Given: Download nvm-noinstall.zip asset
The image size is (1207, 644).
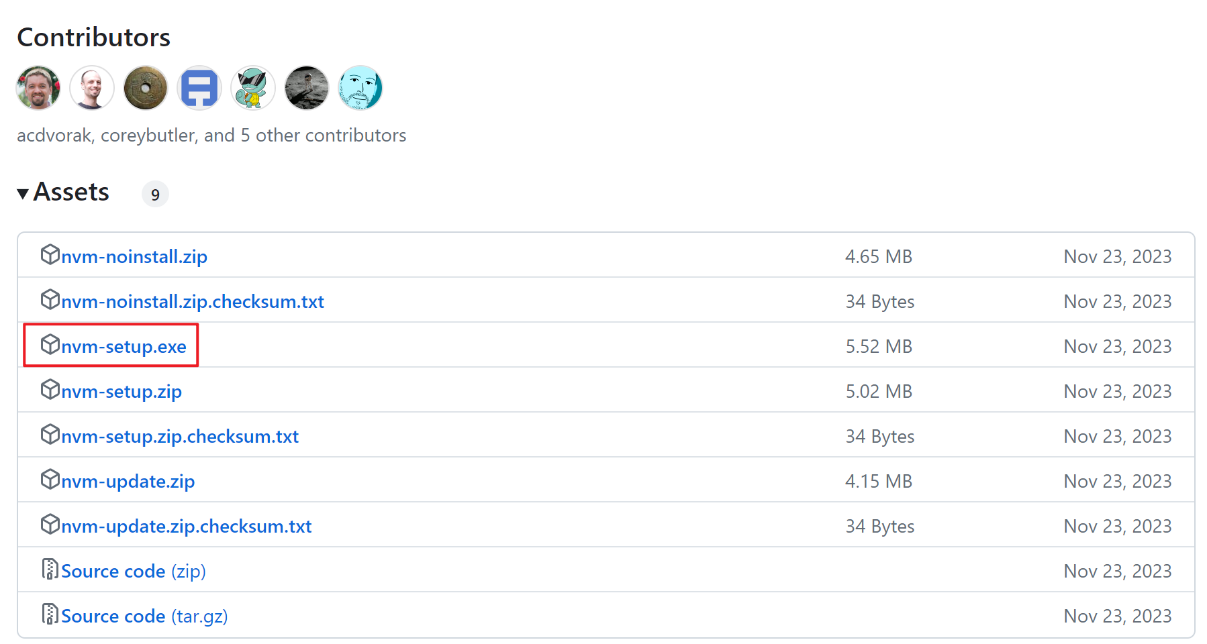Looking at the screenshot, I should pos(134,256).
